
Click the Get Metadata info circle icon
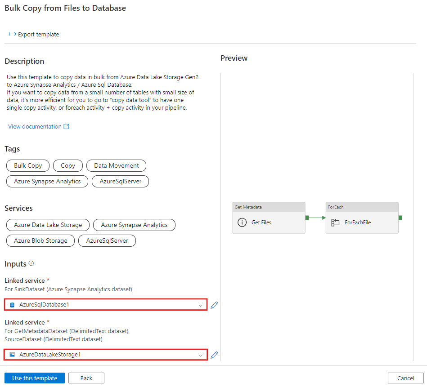point(242,222)
